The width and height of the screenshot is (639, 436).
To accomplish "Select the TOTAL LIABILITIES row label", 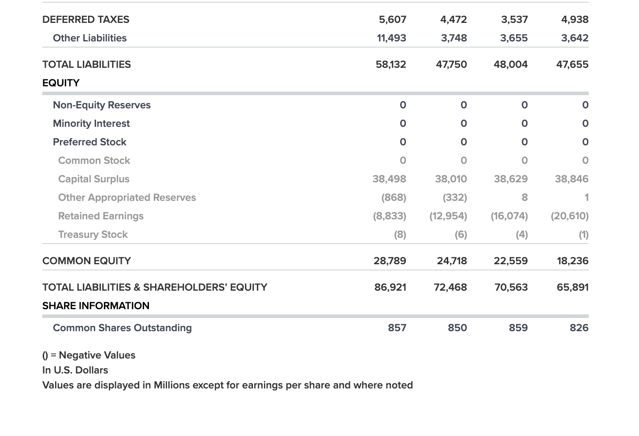I will pyautogui.click(x=87, y=64).
